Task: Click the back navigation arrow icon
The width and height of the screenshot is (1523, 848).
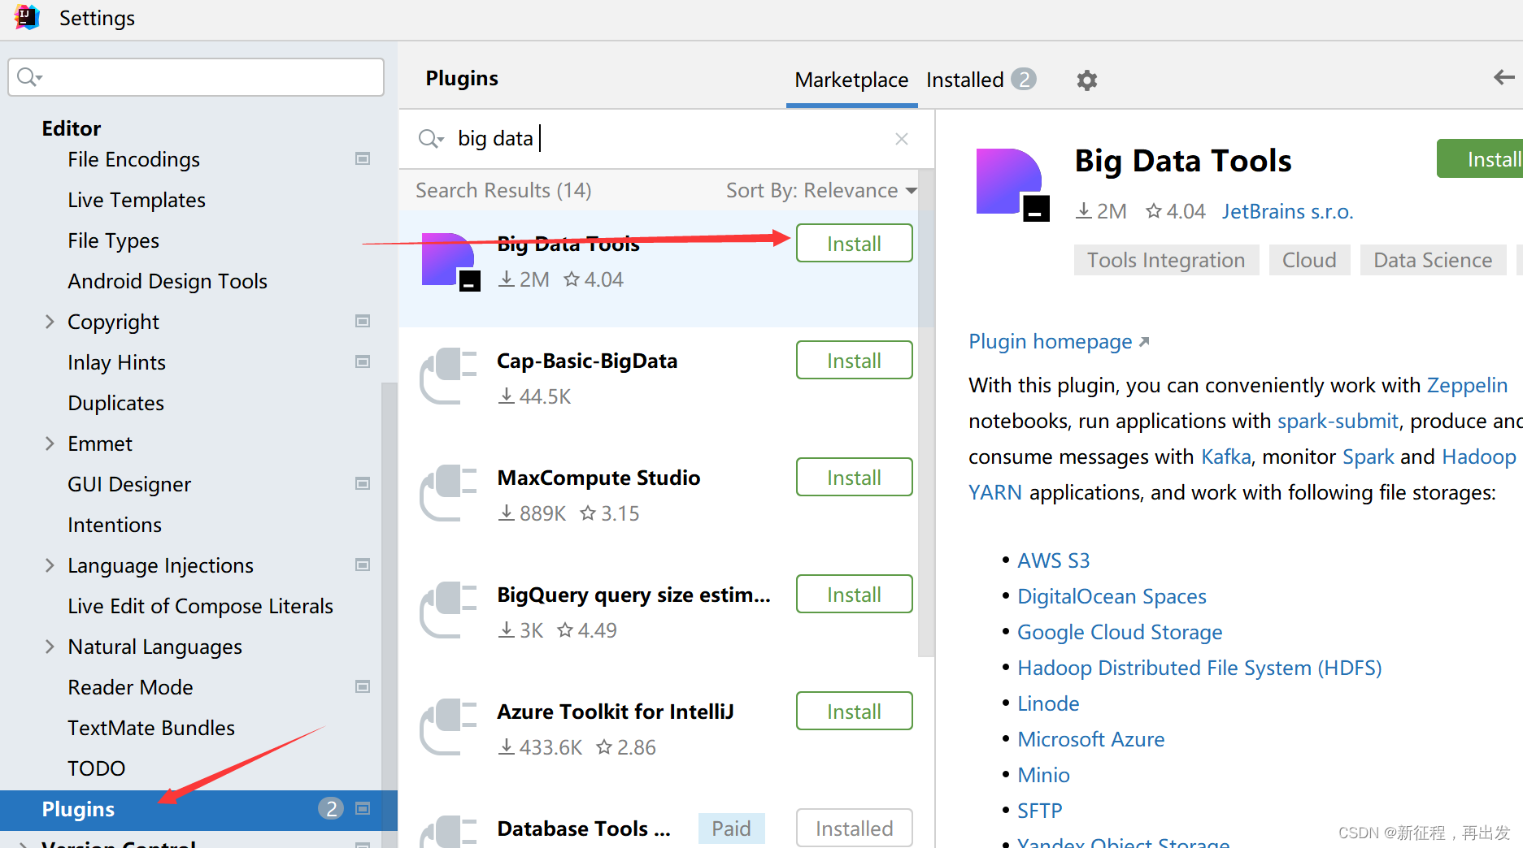Action: coord(1503,77)
